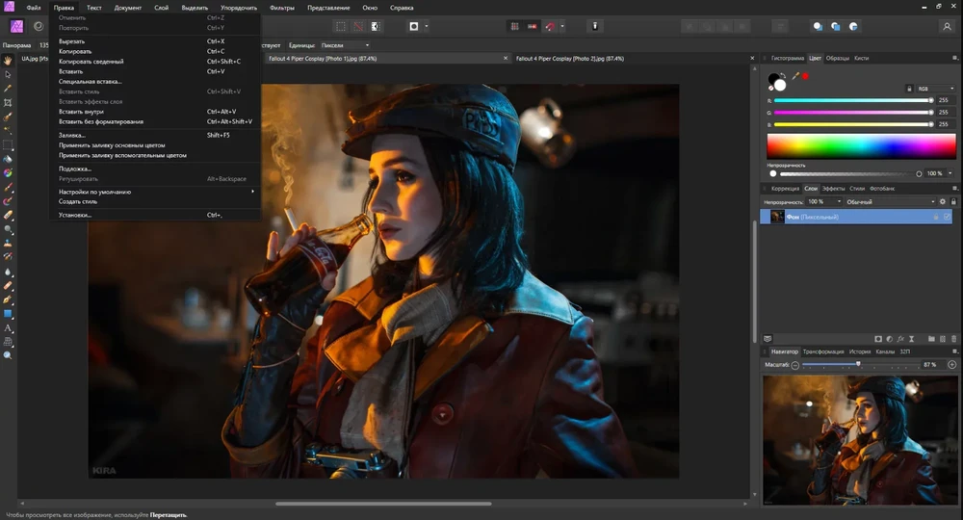Select the Rectangle shape tool
This screenshot has height=520, width=963.
(8, 314)
